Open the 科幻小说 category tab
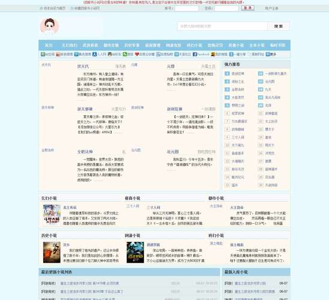 point(195,45)
